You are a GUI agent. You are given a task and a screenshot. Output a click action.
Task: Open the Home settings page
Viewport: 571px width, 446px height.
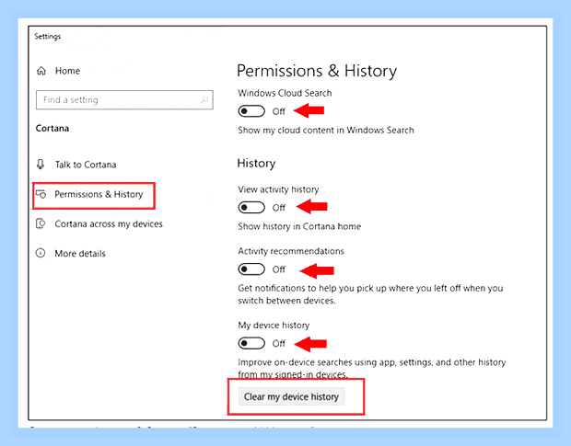pyautogui.click(x=67, y=71)
